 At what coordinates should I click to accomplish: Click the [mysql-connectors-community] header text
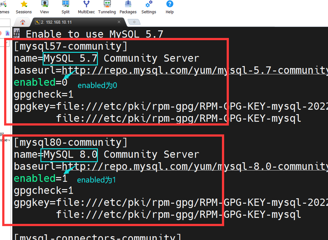click(x=98, y=237)
